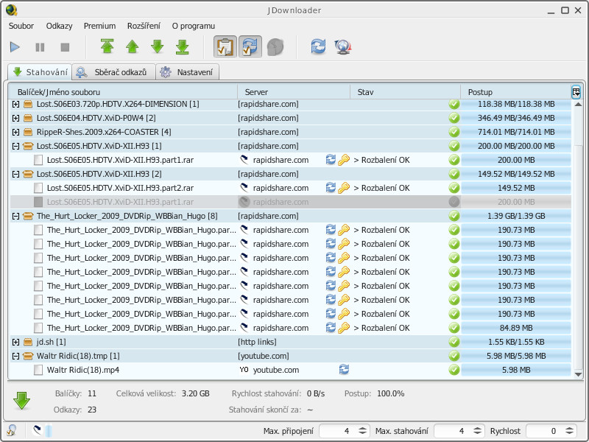Sort by Balíček/Jméno souboru column header
The image size is (589, 442).
tap(123, 92)
